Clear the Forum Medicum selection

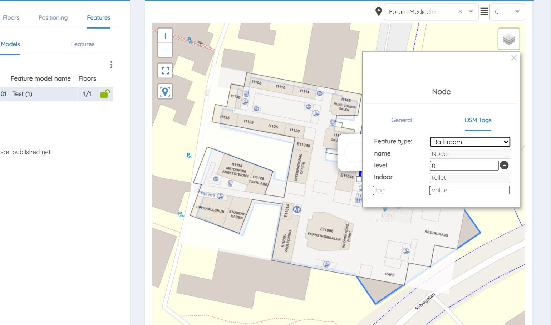[x=460, y=12]
